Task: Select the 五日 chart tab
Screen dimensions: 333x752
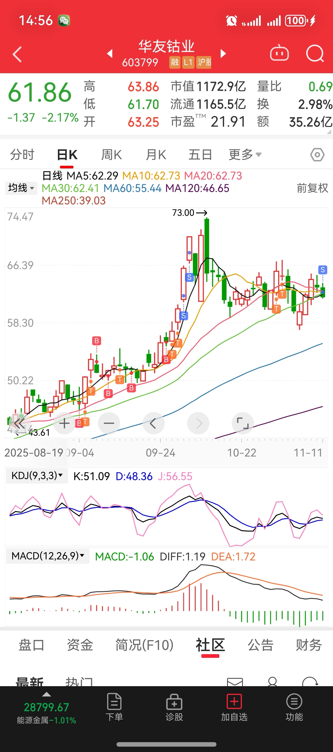Action: click(x=200, y=154)
